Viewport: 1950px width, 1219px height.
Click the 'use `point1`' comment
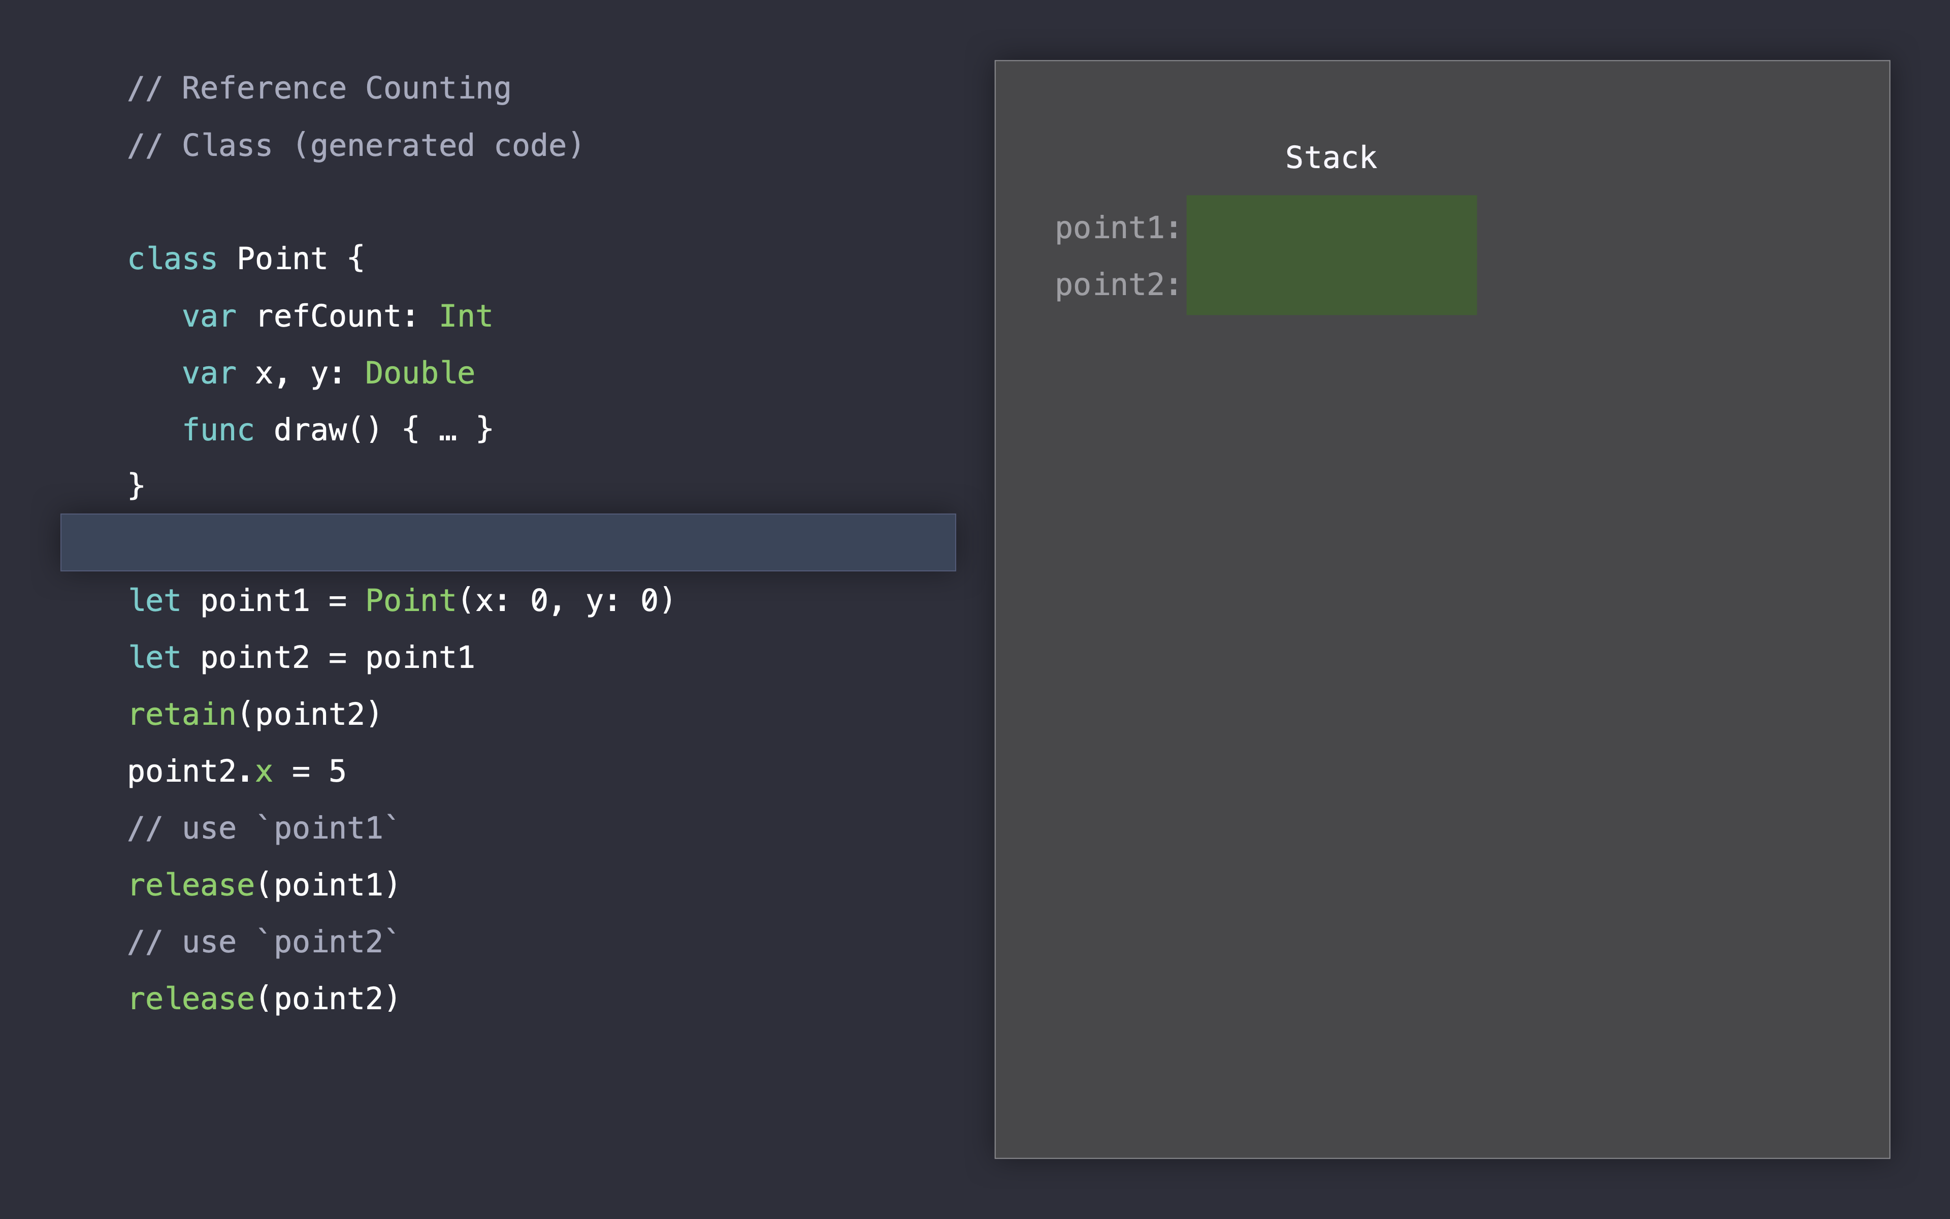263,828
